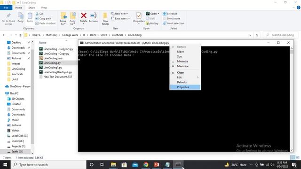
Task: Open the File tab
Action: 6,8
